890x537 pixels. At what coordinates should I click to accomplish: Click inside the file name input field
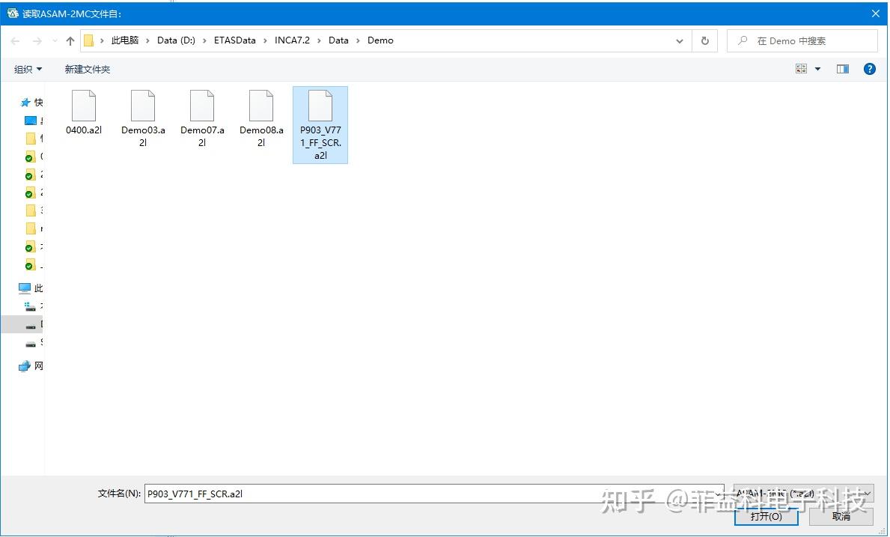pos(374,494)
